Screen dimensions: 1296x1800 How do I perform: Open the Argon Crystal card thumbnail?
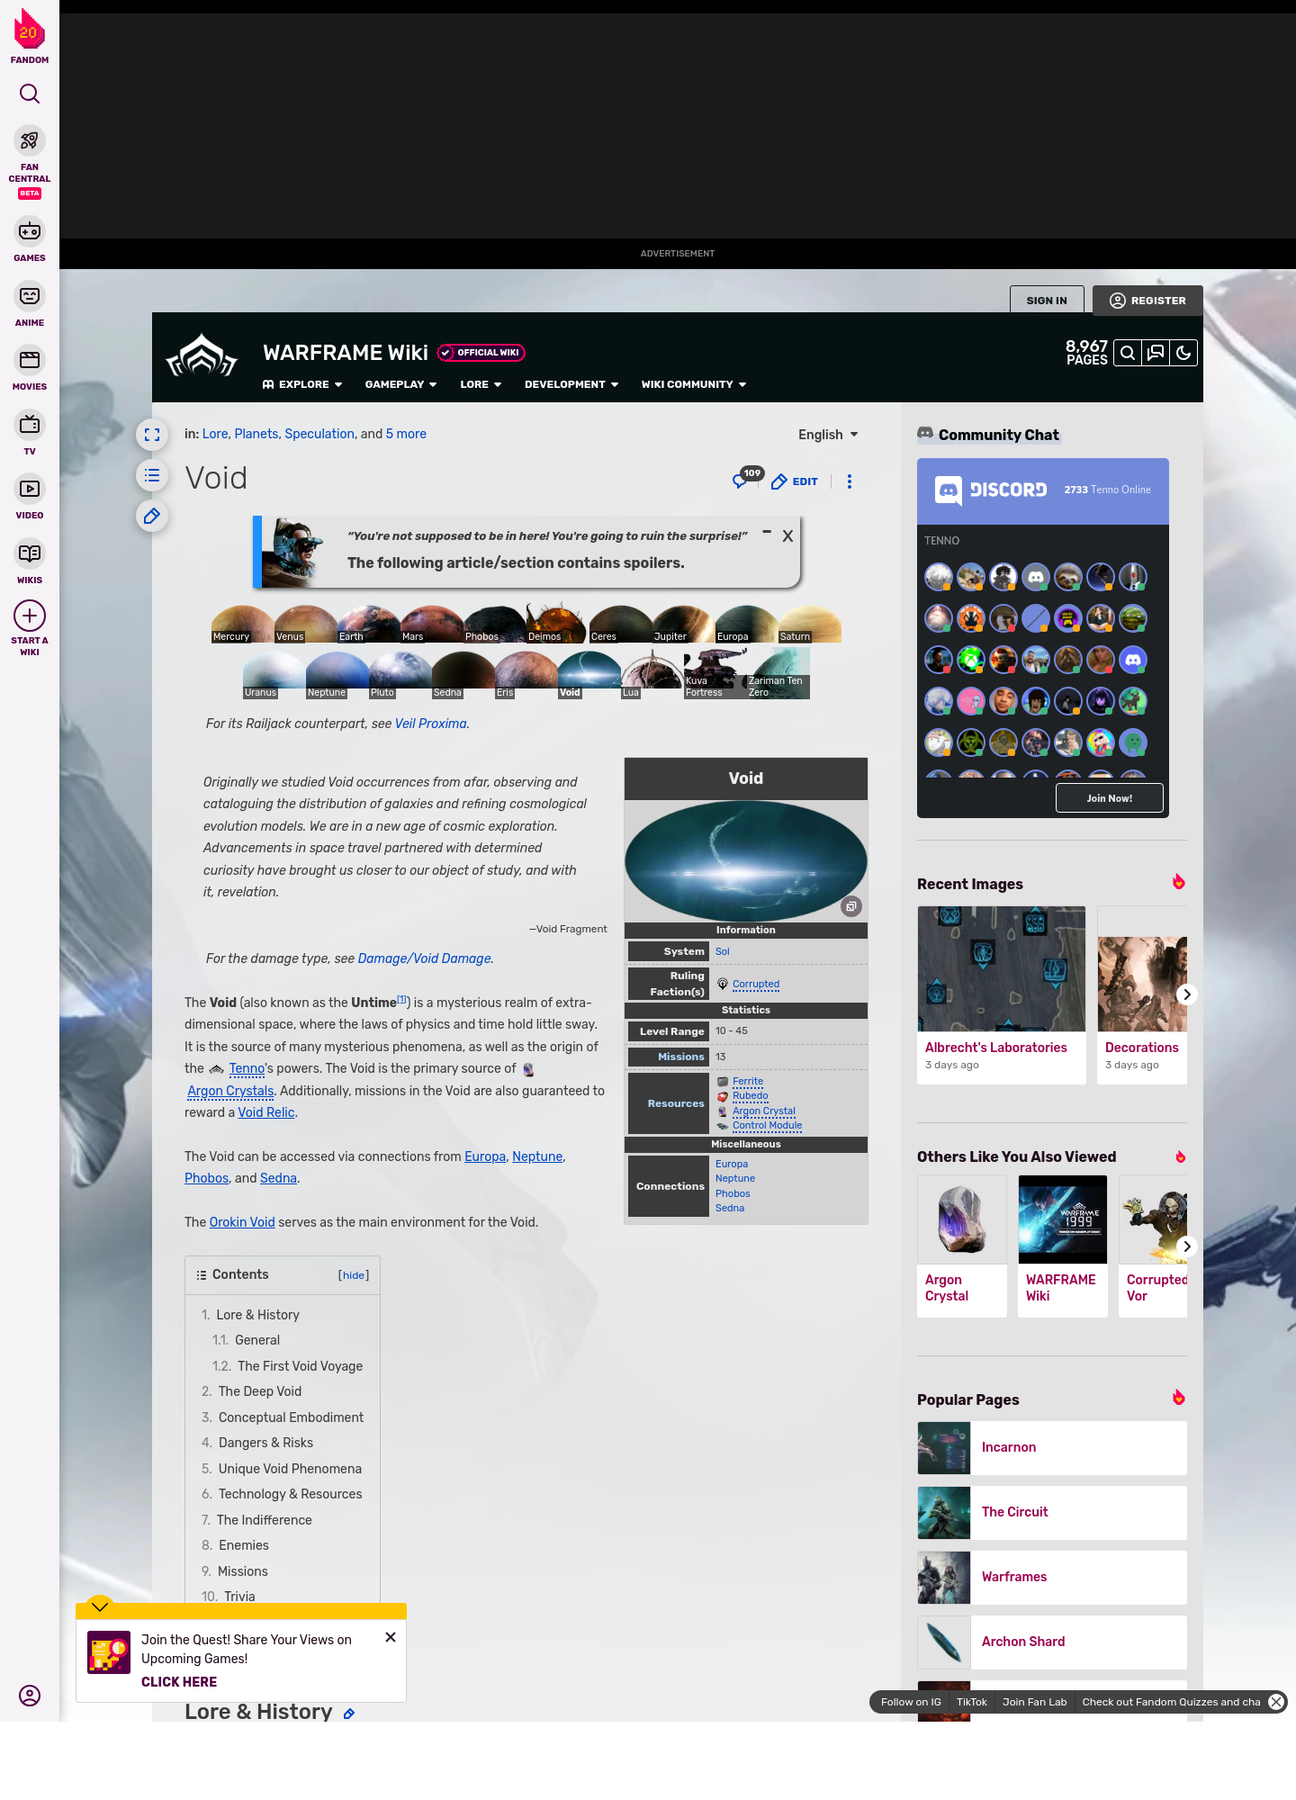coord(962,1219)
